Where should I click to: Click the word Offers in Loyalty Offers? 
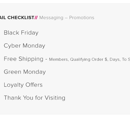click(x=34, y=85)
